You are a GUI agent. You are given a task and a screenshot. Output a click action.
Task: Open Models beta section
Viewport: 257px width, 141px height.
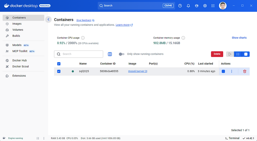(23, 45)
